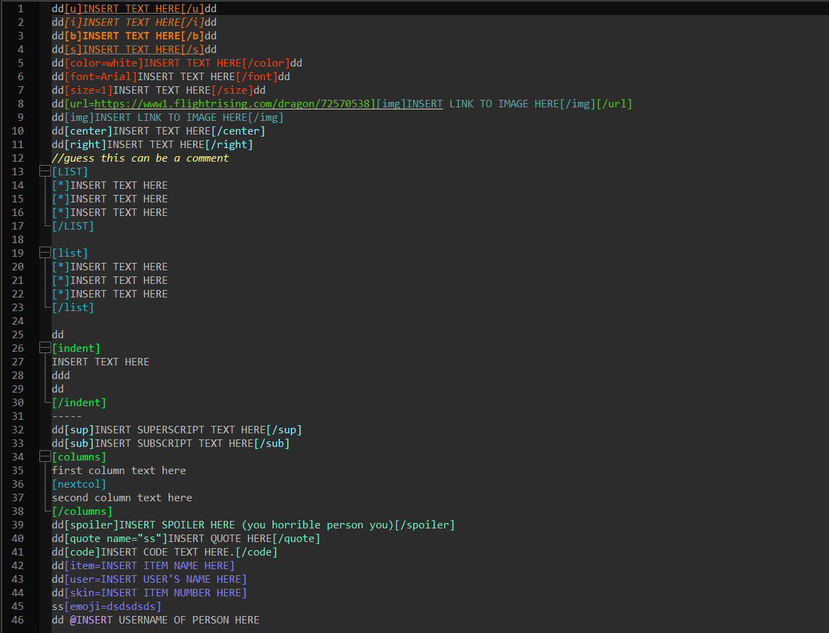Click the [nextcol] tag between columns
The image size is (829, 633).
pyautogui.click(x=79, y=484)
